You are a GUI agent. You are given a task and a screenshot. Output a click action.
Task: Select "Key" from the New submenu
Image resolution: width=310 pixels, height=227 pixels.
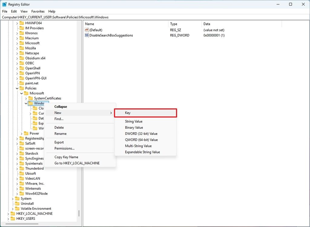pyautogui.click(x=128, y=113)
